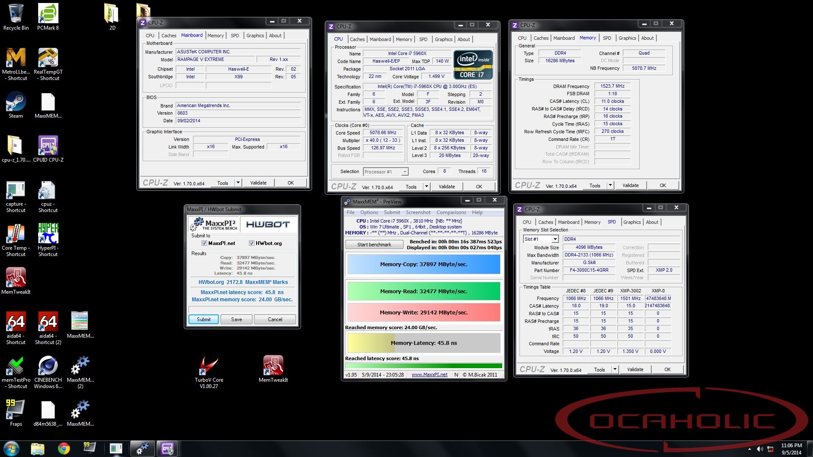Open the RealTempGT shortcut
Screen dimensions: 813x457
pos(48,64)
